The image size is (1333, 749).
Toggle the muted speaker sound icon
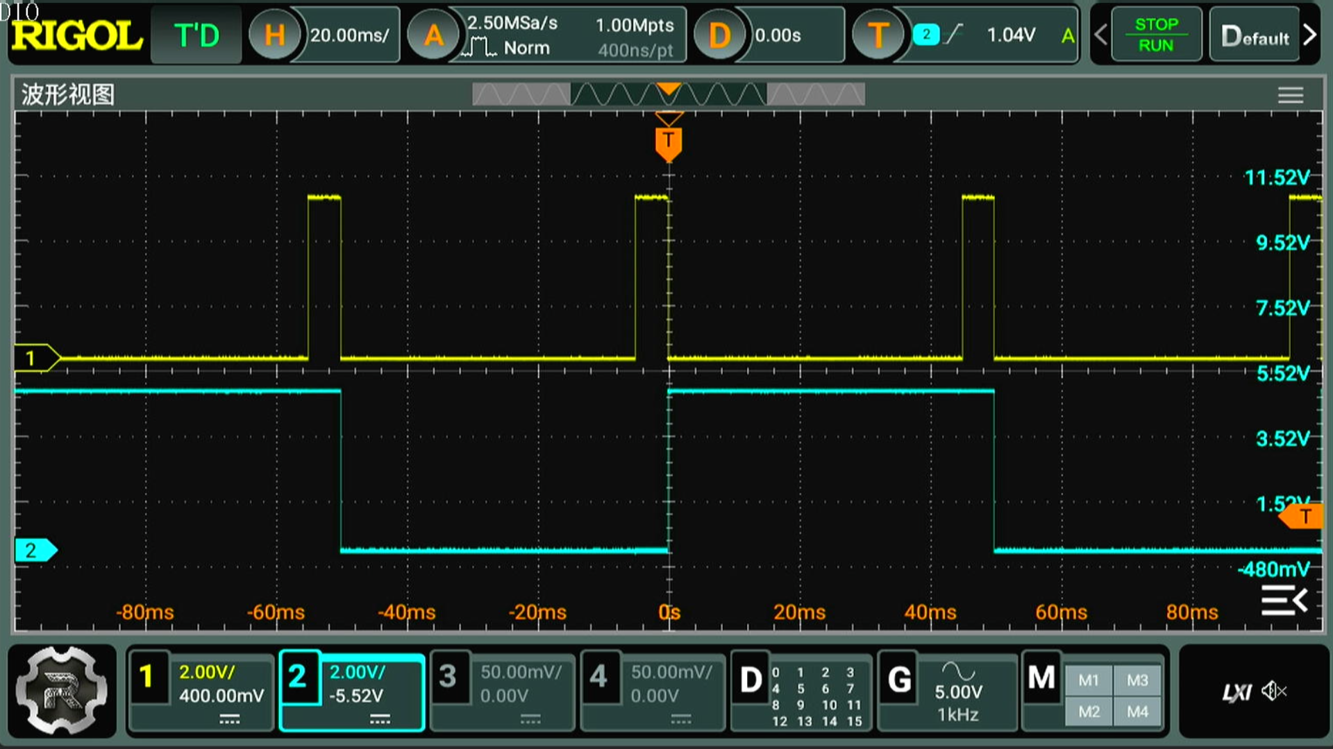coord(1274,691)
